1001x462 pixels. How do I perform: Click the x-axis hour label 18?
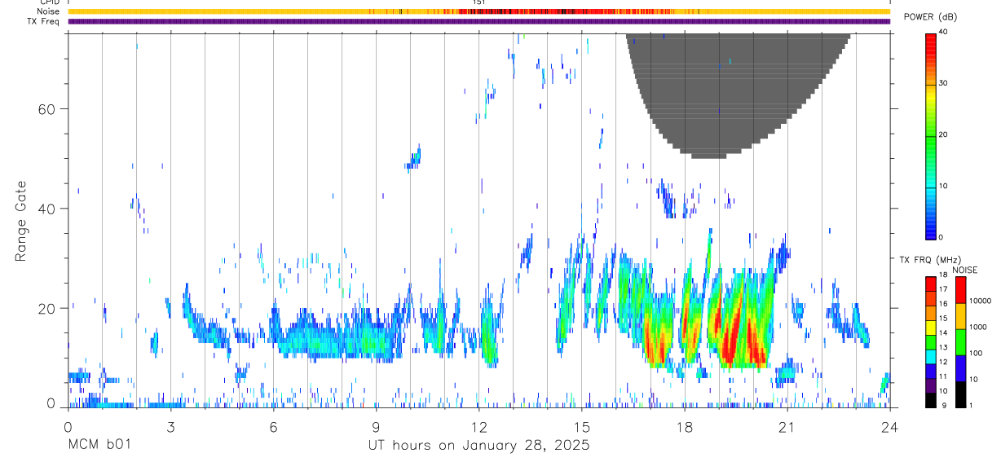point(684,425)
